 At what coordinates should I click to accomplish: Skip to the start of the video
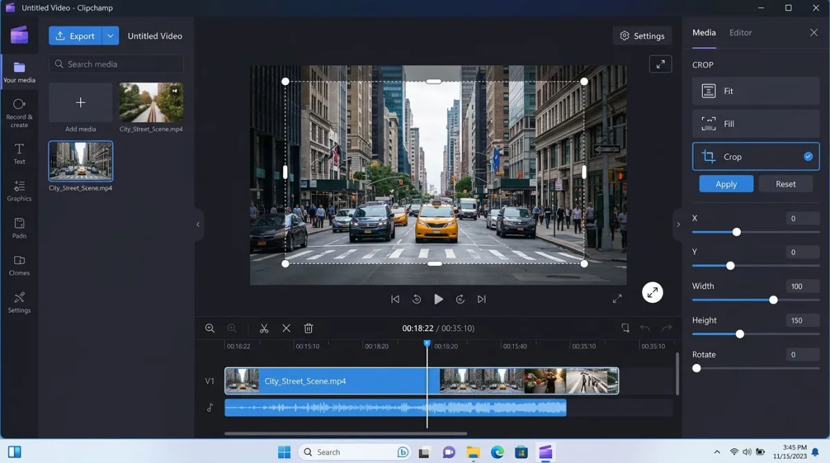[395, 299]
